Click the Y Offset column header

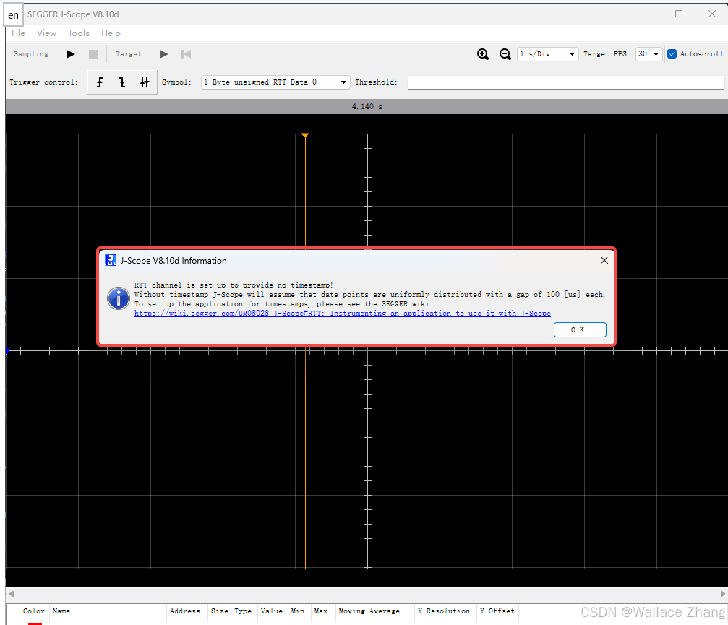pos(497,611)
